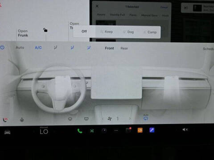
Task: Toggle the A/C setting
Action: tap(38, 48)
